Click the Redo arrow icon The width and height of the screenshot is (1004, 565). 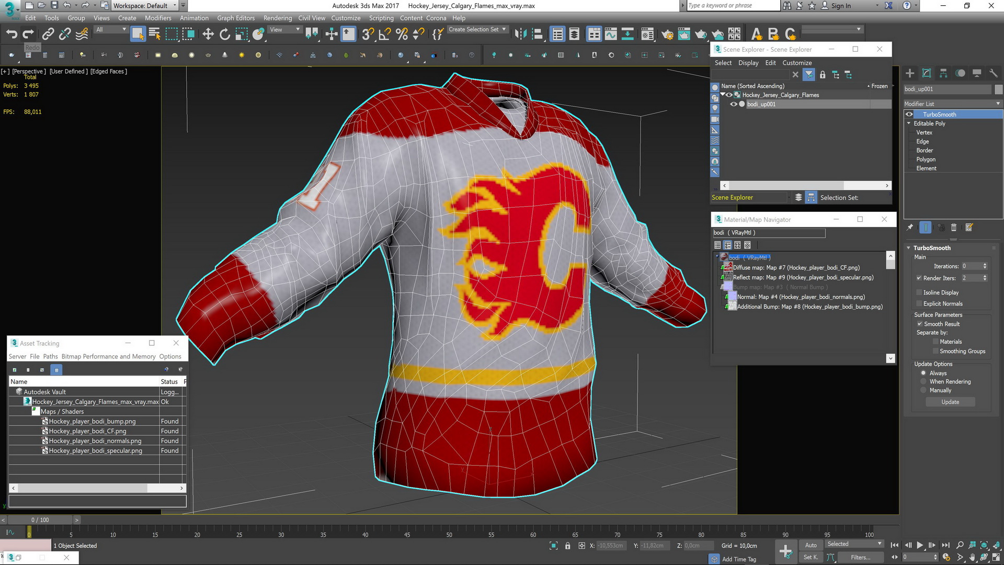coord(28,34)
